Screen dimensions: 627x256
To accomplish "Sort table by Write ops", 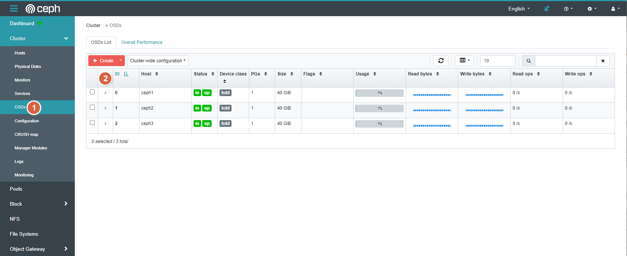I will point(591,74).
